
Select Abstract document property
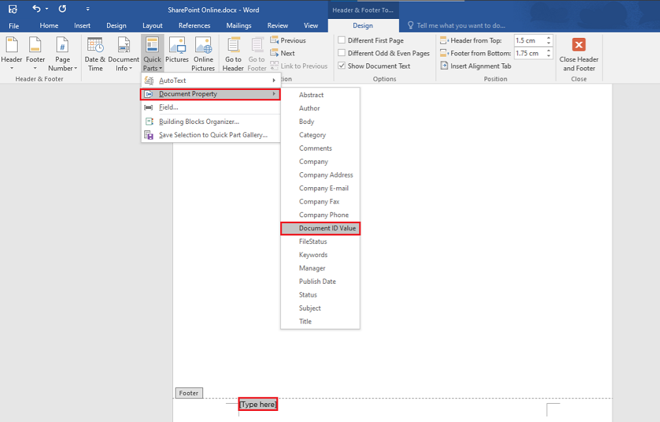click(321, 95)
